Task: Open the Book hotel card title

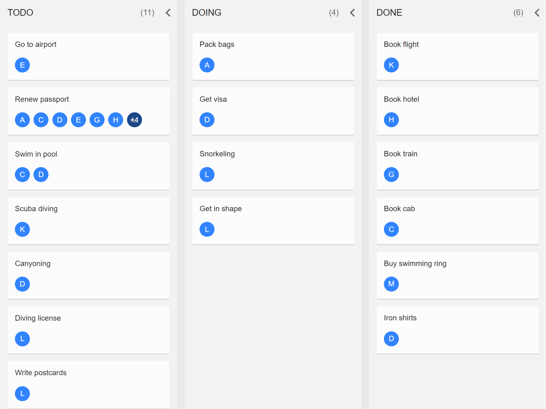Action: [x=402, y=100]
